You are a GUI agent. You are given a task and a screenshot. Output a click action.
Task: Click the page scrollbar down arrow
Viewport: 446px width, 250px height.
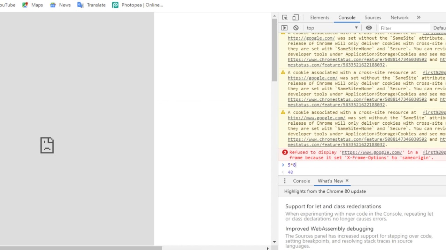275,242
